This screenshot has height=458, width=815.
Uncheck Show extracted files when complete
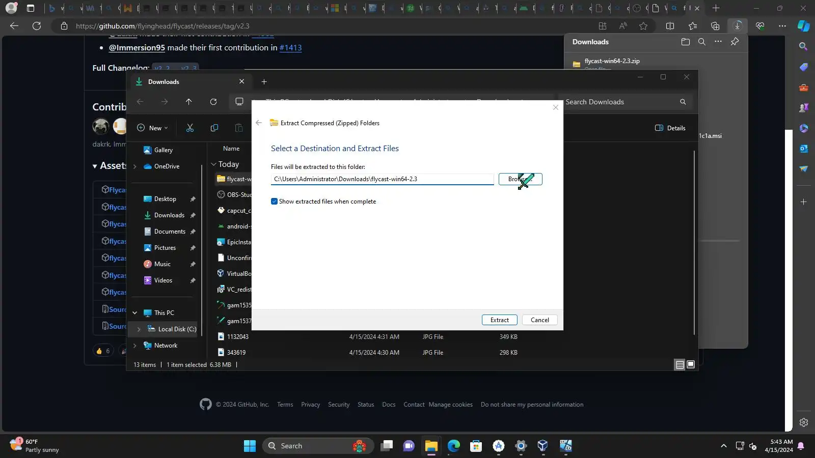(274, 202)
